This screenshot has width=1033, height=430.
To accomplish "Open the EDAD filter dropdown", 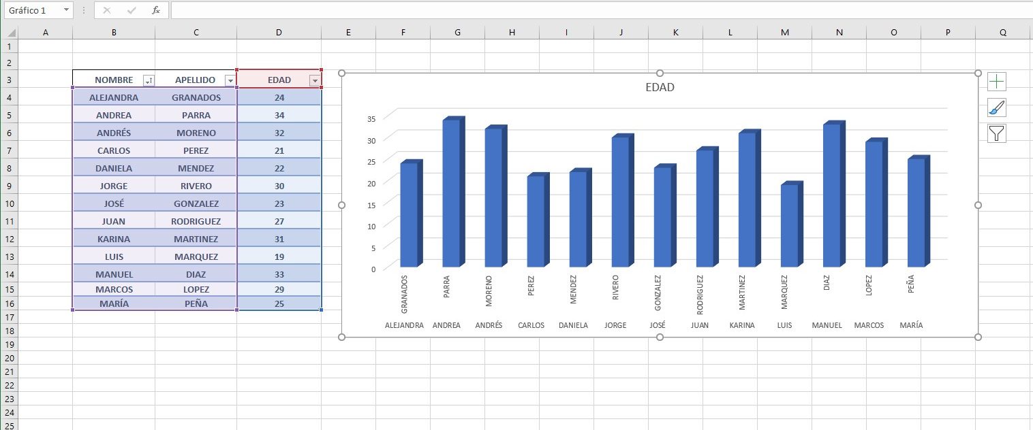I will [314, 80].
